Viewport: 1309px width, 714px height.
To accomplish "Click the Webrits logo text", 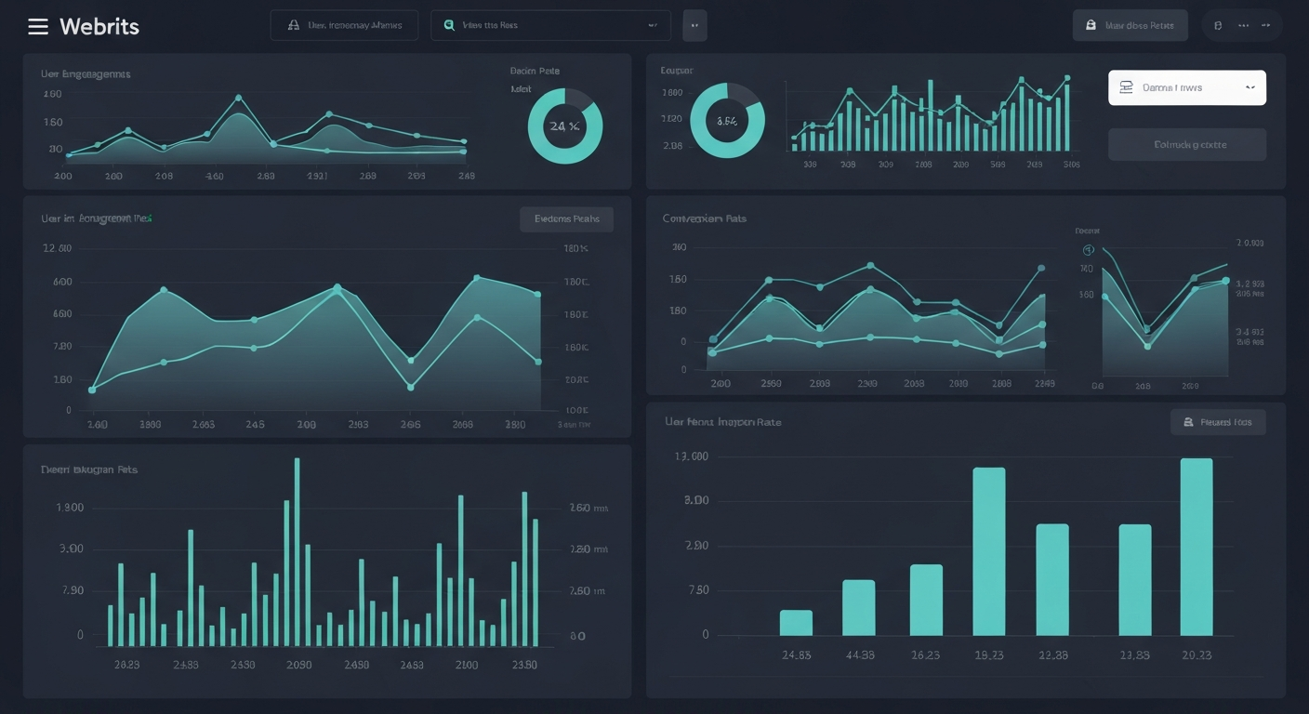I will 99,27.
